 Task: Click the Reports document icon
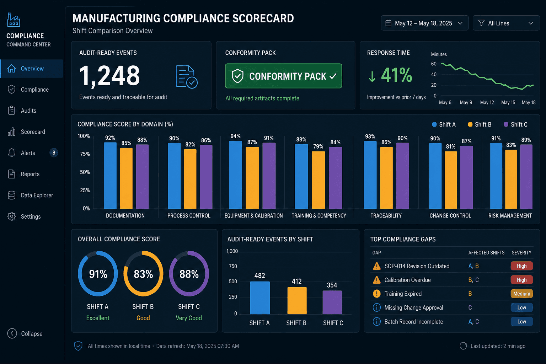11,174
